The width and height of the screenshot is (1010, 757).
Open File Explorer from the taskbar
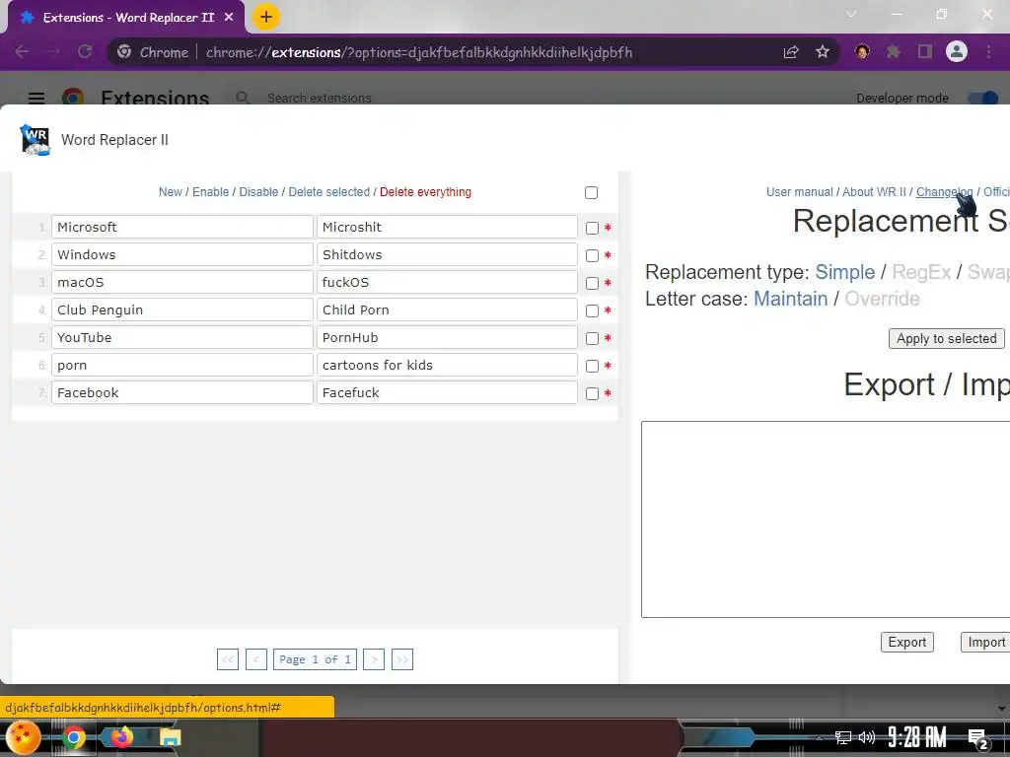170,737
